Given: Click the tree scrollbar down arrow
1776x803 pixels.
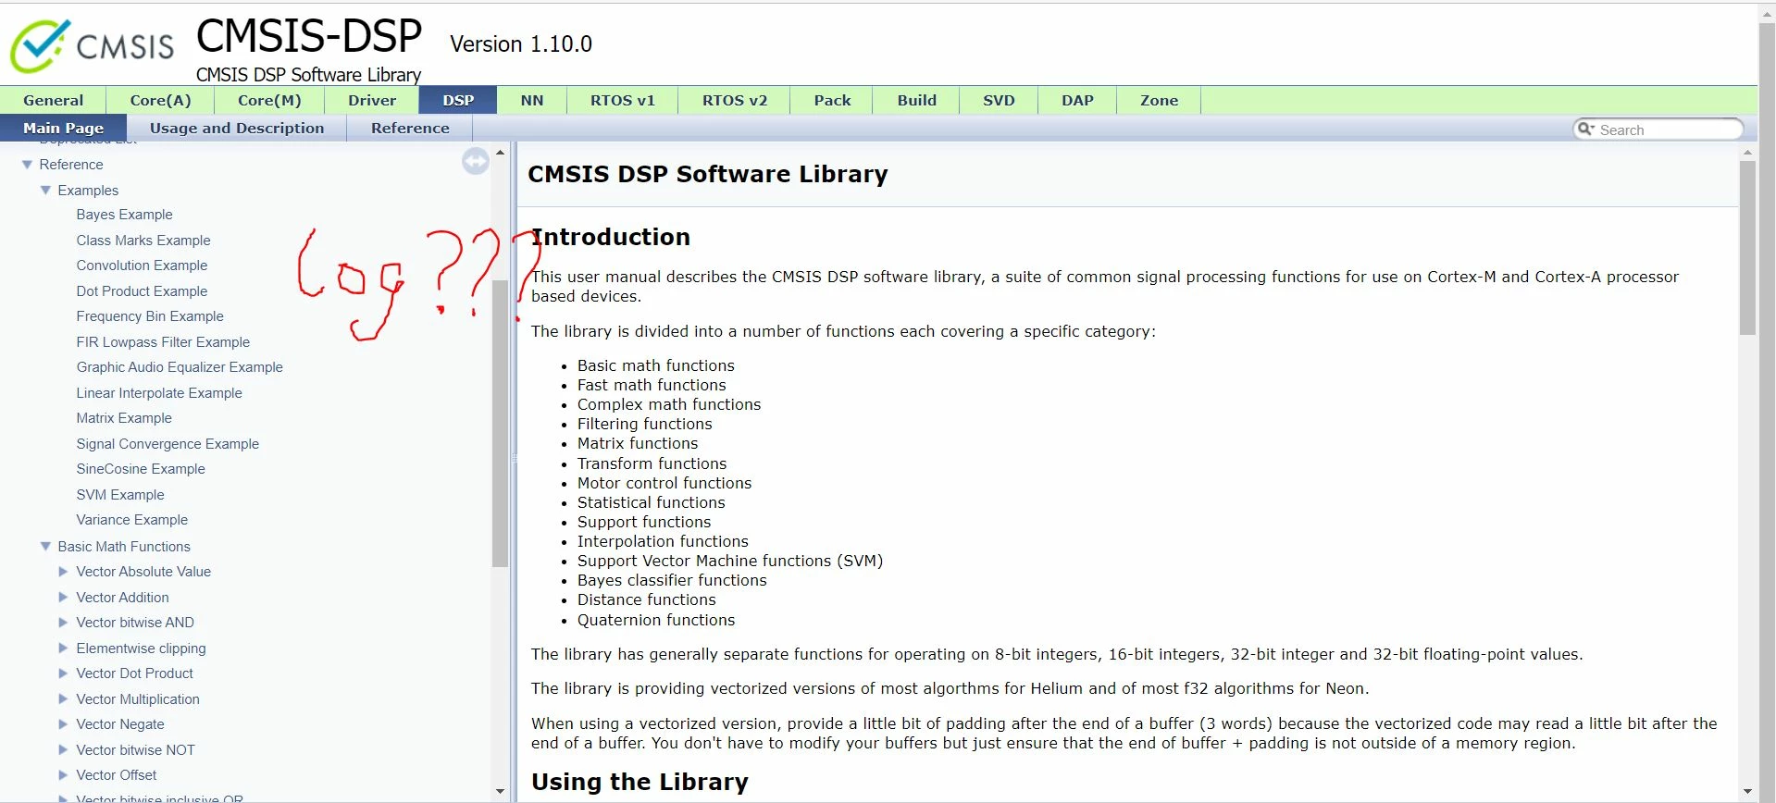Looking at the screenshot, I should 501,791.
